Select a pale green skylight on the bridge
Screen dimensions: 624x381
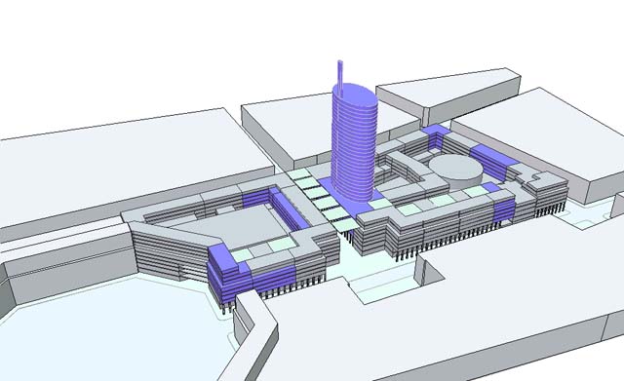pyautogui.click(x=317, y=193)
